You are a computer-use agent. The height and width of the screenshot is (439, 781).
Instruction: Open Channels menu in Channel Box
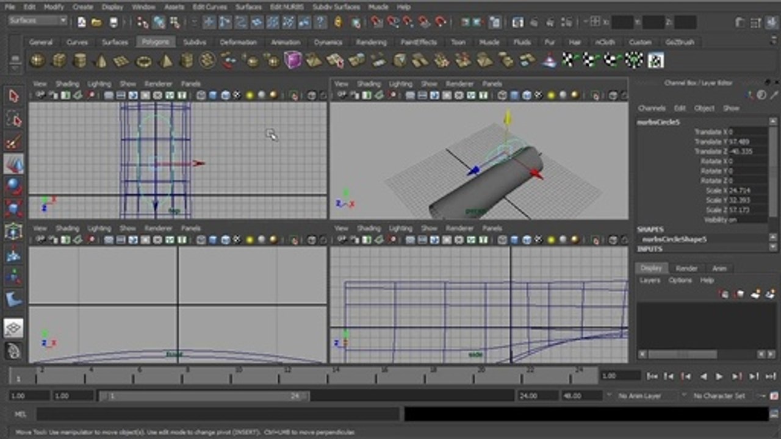point(652,108)
